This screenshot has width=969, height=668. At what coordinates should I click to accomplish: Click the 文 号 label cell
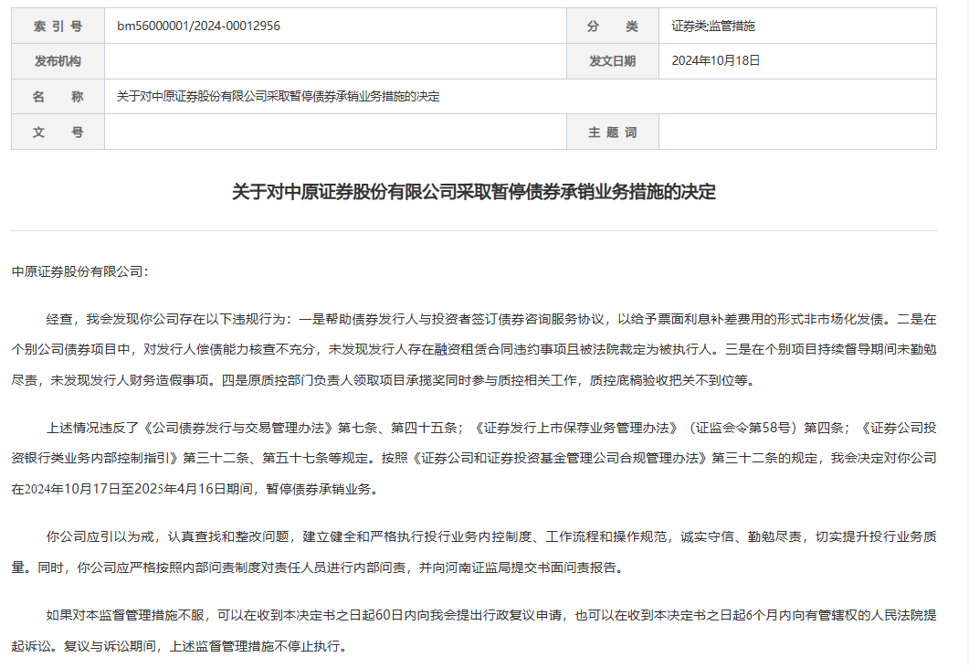point(58,132)
